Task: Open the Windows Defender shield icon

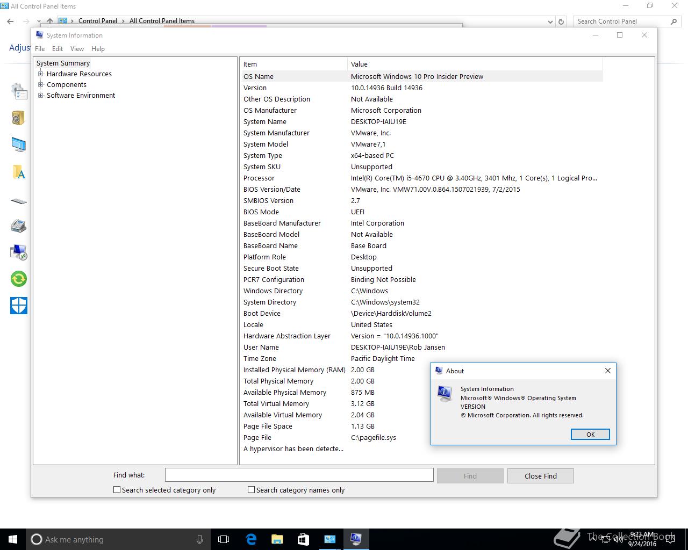Action: (19, 306)
